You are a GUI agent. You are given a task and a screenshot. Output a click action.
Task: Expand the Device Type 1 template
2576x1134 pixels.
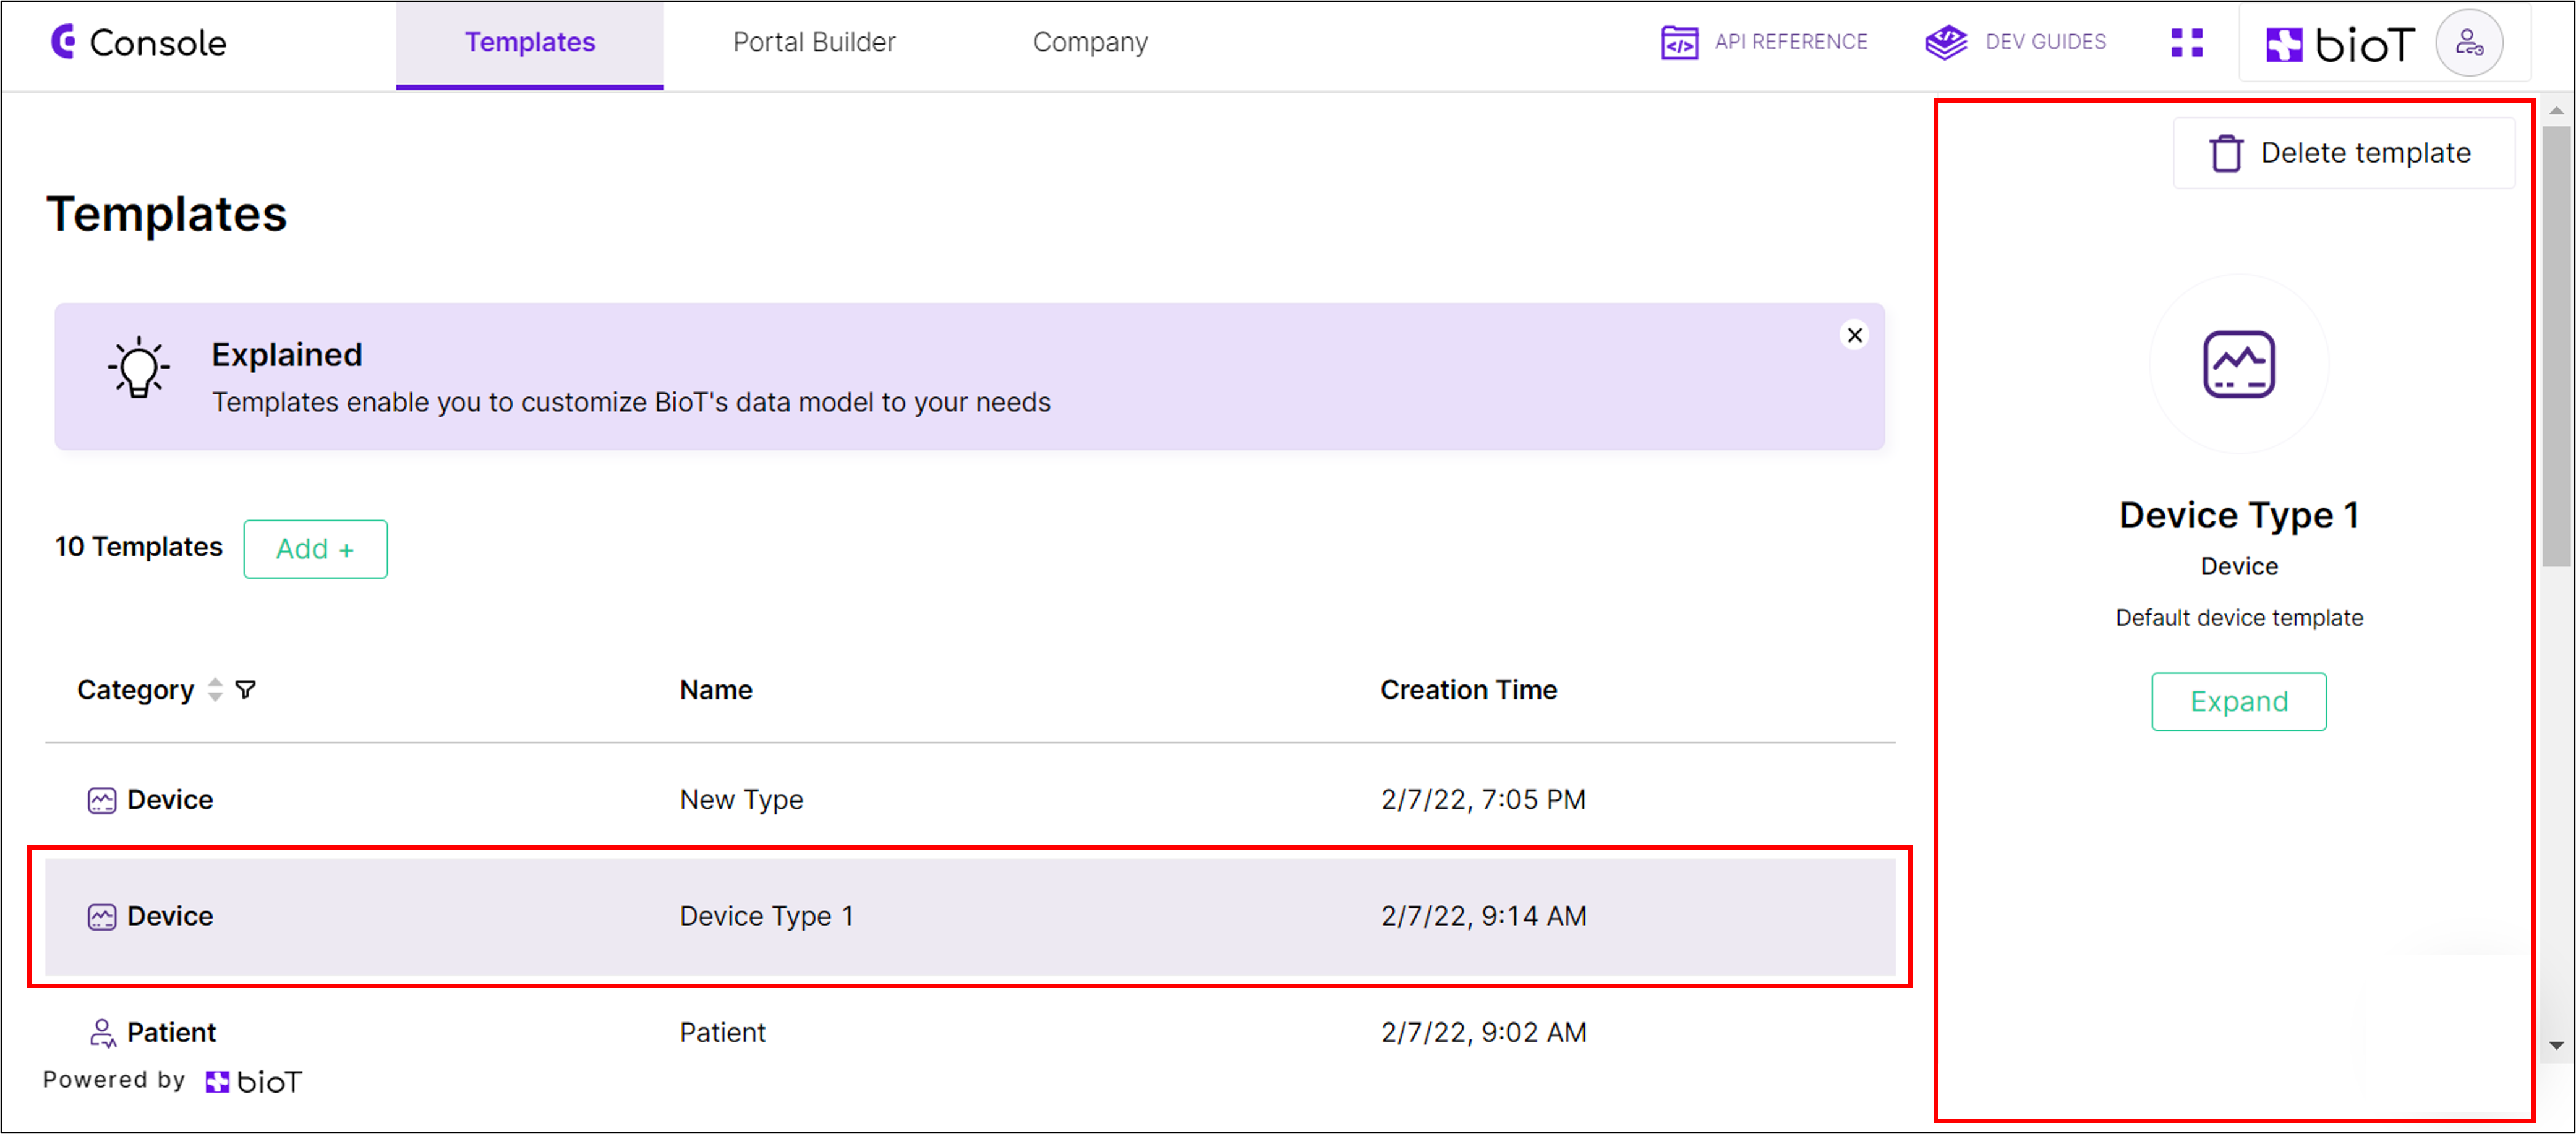coord(2238,702)
